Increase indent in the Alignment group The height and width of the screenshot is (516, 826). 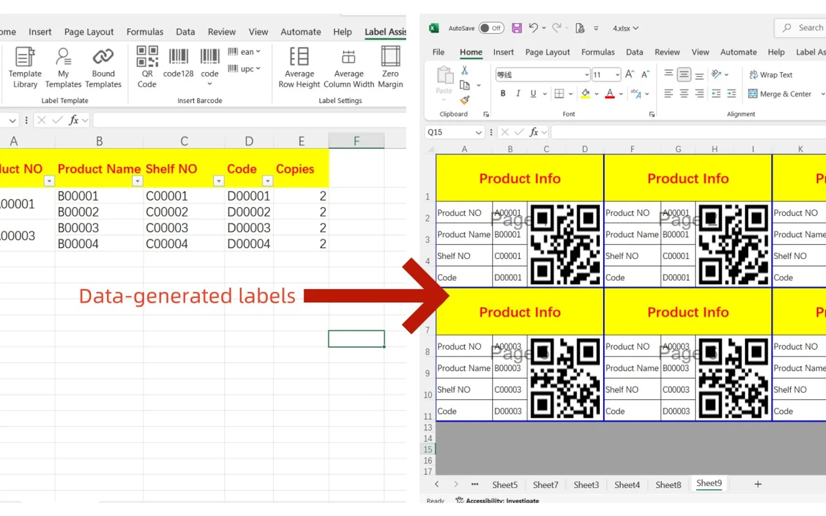pos(732,93)
